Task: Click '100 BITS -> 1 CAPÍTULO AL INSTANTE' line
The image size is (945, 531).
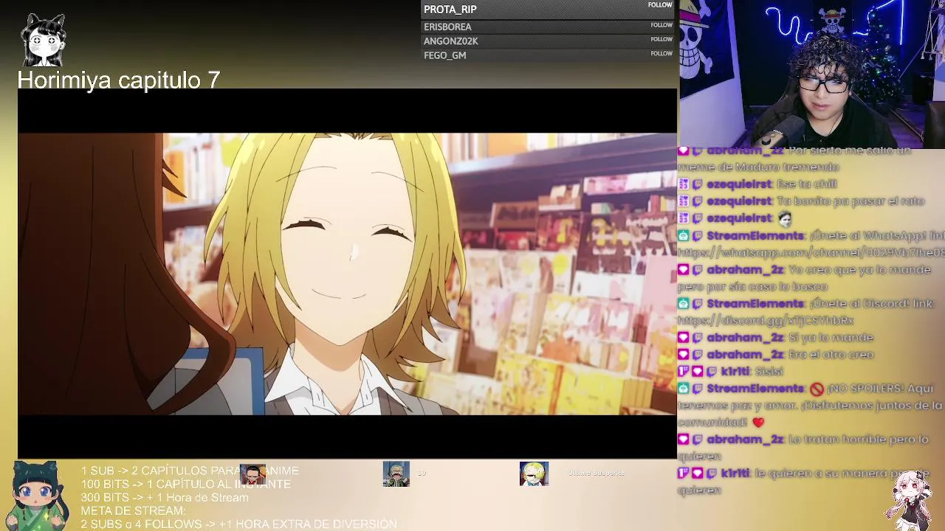Action: 186,484
